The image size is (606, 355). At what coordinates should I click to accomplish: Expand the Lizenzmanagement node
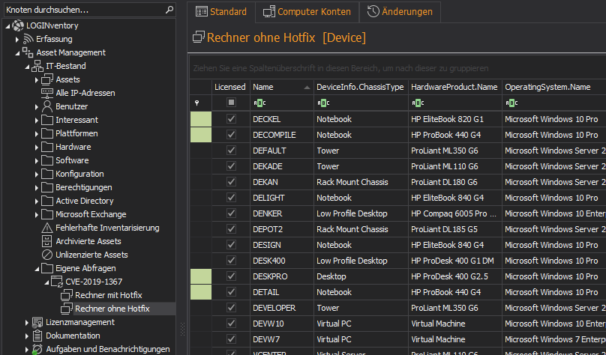click(x=27, y=323)
